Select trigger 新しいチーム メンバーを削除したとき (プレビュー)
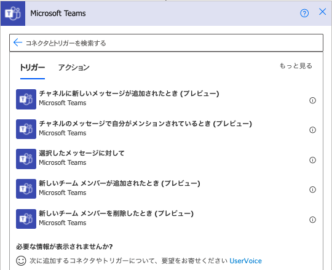 (116, 213)
